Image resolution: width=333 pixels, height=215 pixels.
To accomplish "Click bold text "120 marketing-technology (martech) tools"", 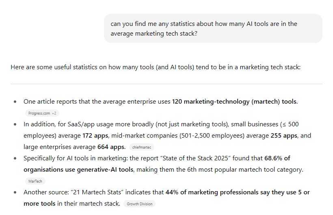I will click(x=234, y=102).
